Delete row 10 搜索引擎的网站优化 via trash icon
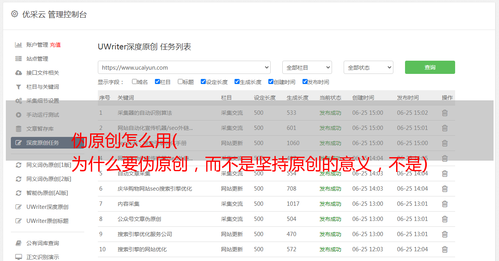499x261 pixels. click(x=445, y=249)
